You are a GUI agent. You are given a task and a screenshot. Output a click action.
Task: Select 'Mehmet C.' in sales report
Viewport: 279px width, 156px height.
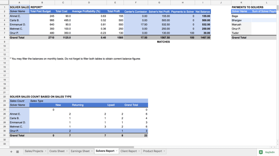[x=19, y=29]
